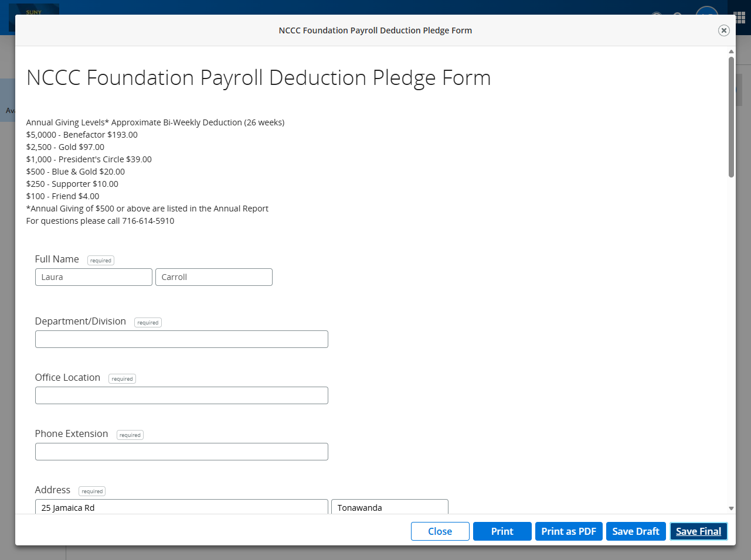Print the pledge form
751x560 pixels.
502,531
